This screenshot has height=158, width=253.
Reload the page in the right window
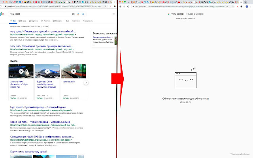[x=128, y=6]
